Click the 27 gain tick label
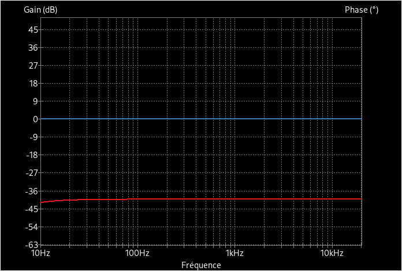402x271 pixels. point(32,65)
